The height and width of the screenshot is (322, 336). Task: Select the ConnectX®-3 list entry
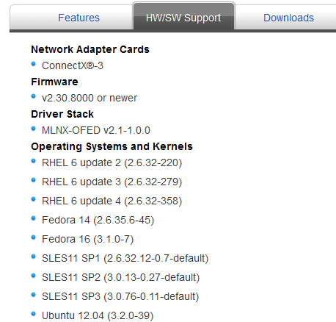(73, 65)
